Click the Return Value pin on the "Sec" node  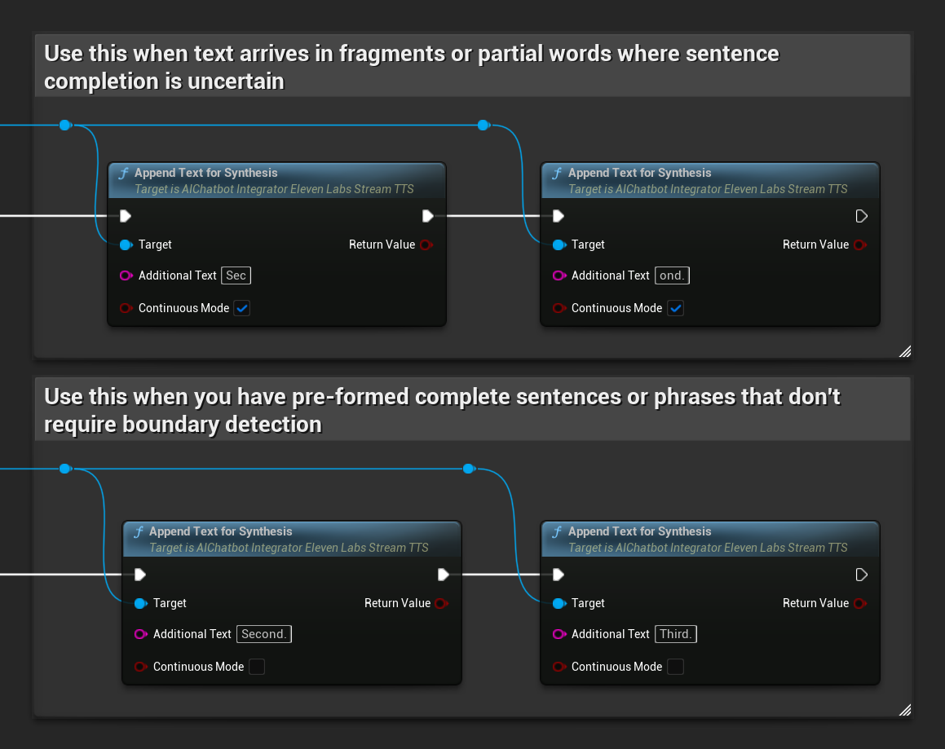[x=426, y=245]
